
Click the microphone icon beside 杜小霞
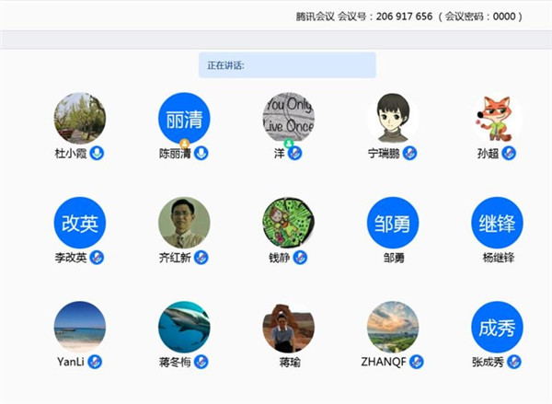click(x=98, y=154)
